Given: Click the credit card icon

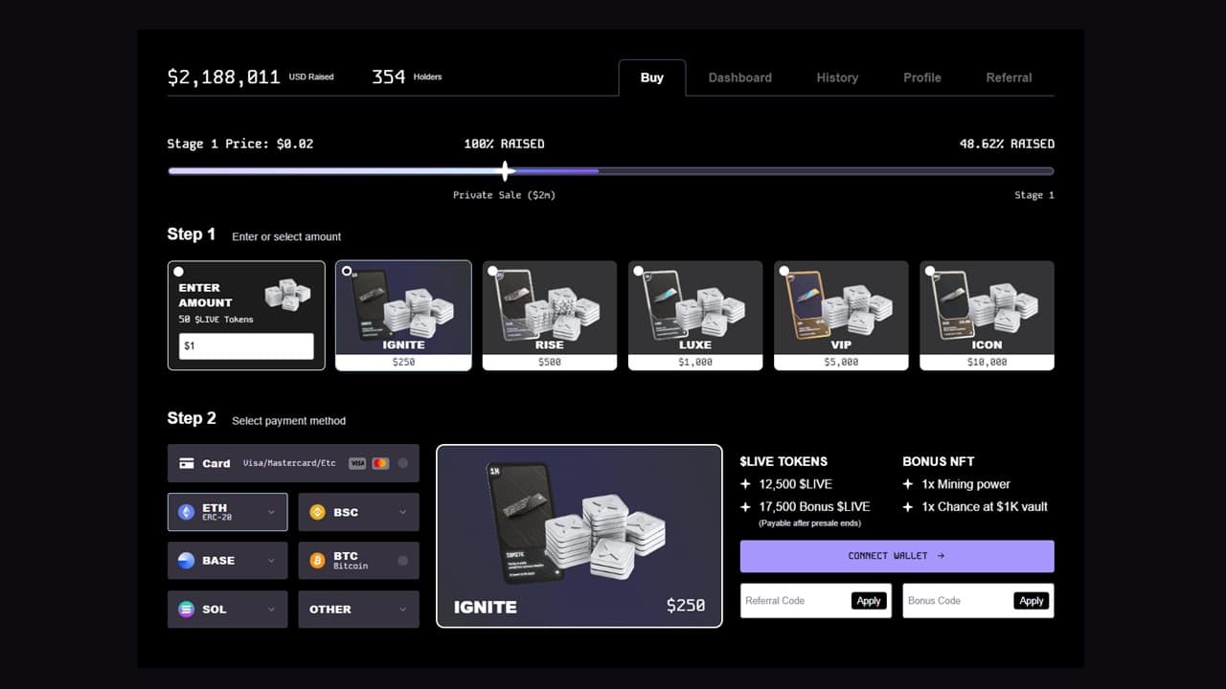Looking at the screenshot, I should 187,463.
